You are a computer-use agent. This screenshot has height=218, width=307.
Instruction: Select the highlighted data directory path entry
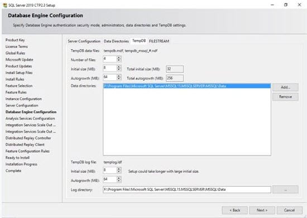187,86
